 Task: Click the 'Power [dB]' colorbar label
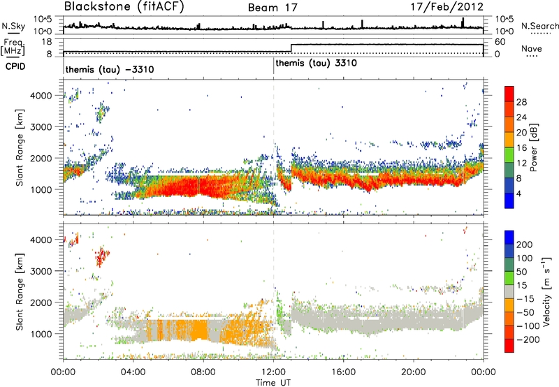(533, 147)
